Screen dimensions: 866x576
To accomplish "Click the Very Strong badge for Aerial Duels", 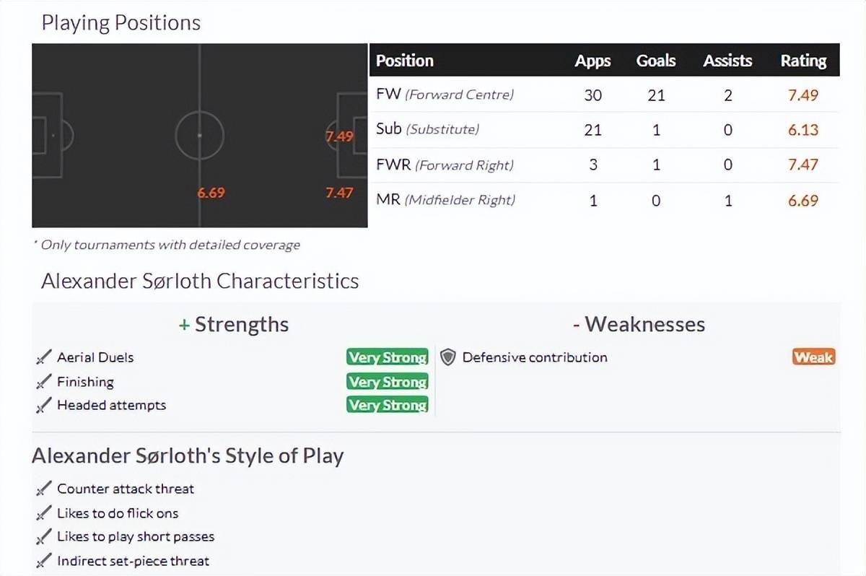I will pyautogui.click(x=388, y=357).
